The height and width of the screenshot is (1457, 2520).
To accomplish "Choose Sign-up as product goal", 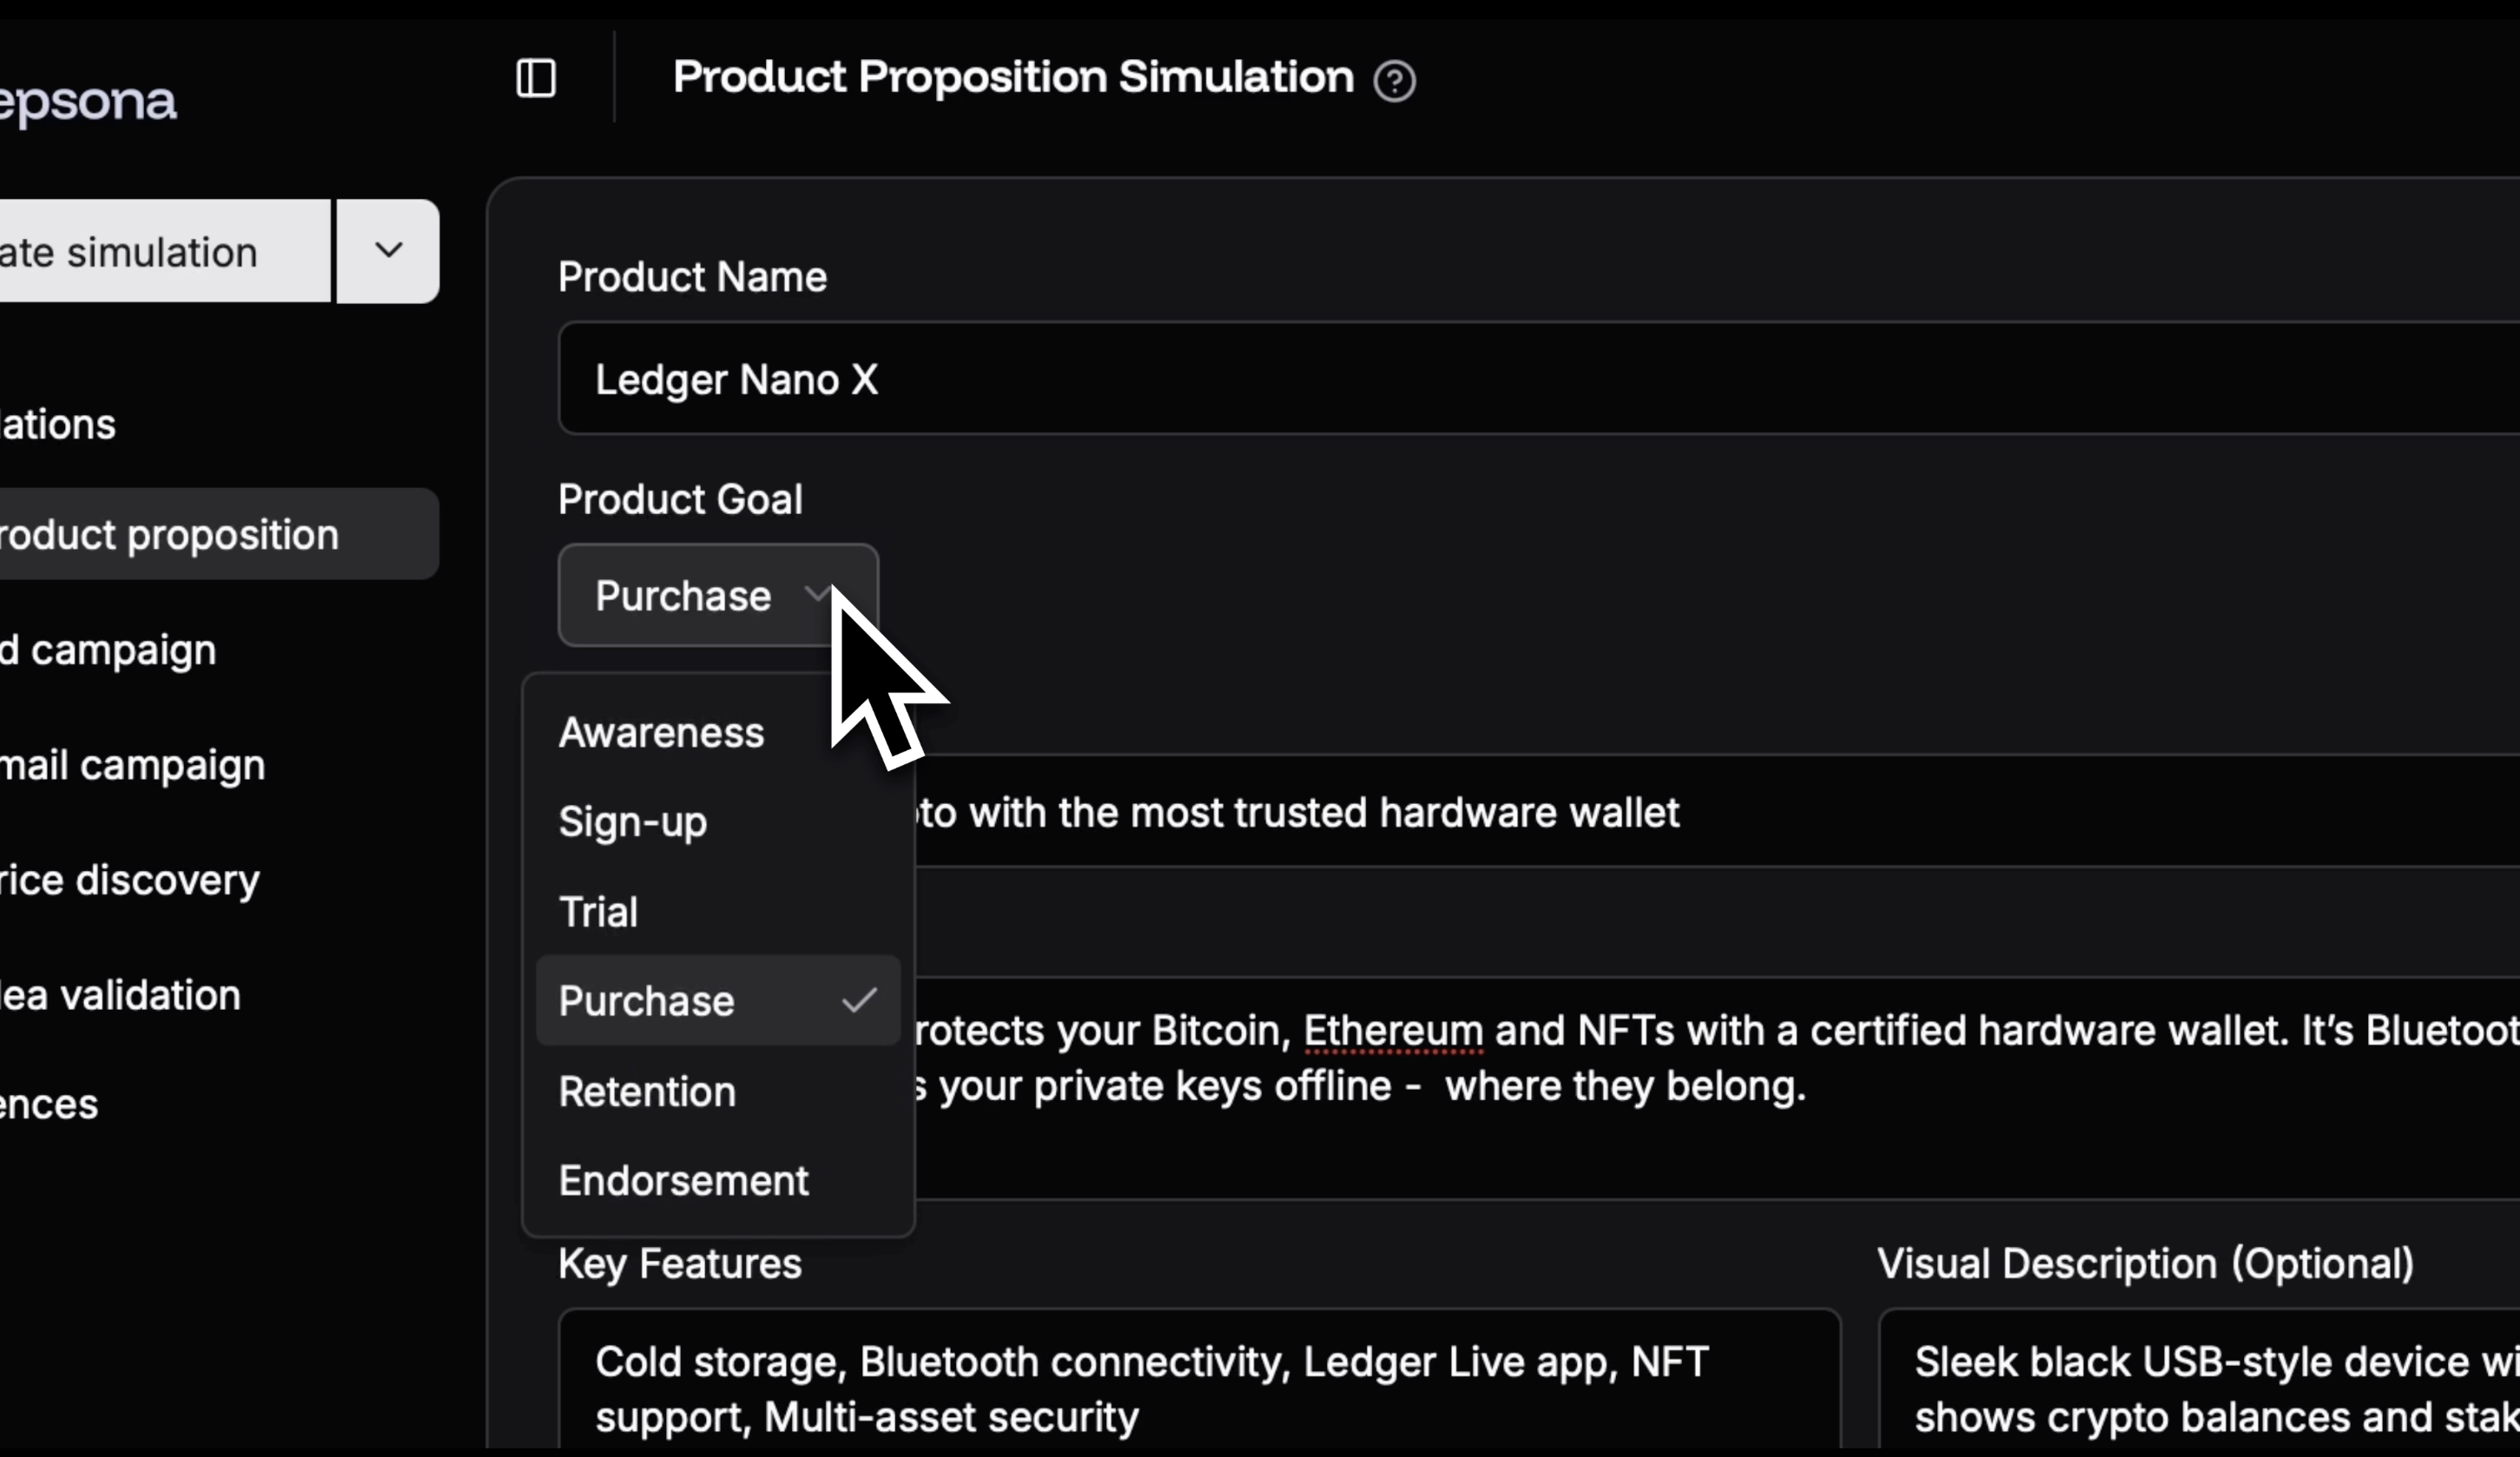I will [x=632, y=822].
